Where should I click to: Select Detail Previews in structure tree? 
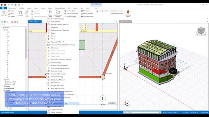point(10,88)
